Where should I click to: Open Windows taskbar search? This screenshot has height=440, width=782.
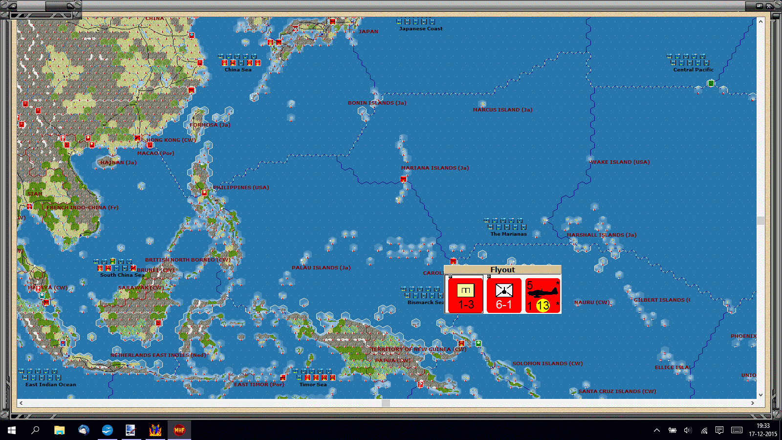35,430
